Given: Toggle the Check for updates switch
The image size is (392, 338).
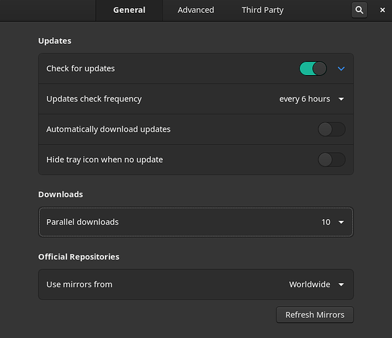Looking at the screenshot, I should click(x=313, y=68).
